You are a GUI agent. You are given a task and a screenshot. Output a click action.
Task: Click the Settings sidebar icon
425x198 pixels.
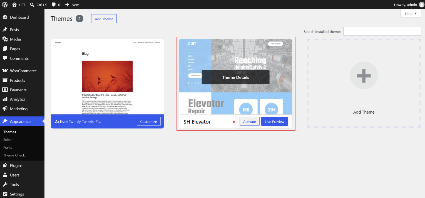click(5, 194)
